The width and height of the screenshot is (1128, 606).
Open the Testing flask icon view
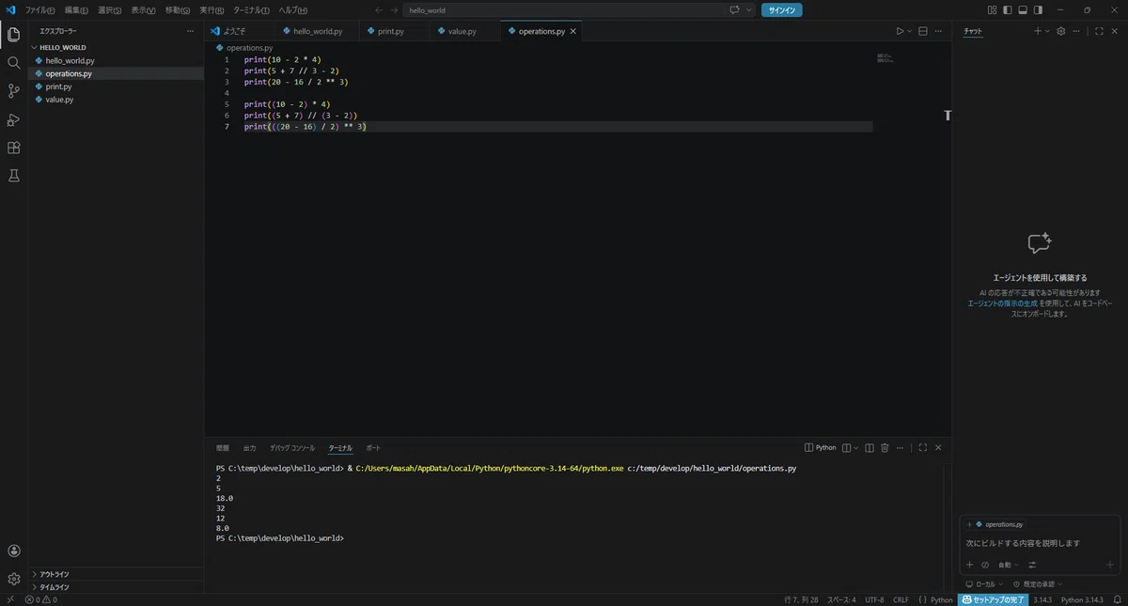(x=13, y=176)
